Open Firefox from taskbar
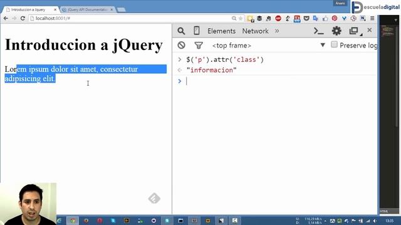Viewport: 401px width, 225px height. 86,221
